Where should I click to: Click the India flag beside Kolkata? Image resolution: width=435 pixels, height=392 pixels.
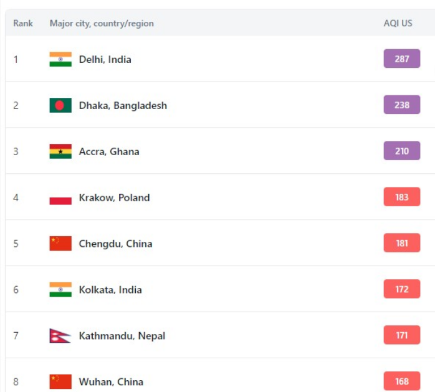click(x=60, y=290)
